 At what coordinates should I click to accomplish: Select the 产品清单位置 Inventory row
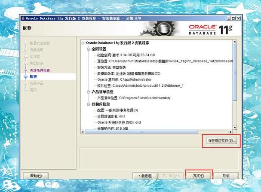click(134, 98)
